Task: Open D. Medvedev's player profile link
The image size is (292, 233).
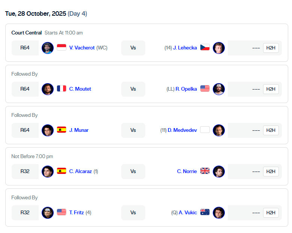Action: click(x=182, y=130)
